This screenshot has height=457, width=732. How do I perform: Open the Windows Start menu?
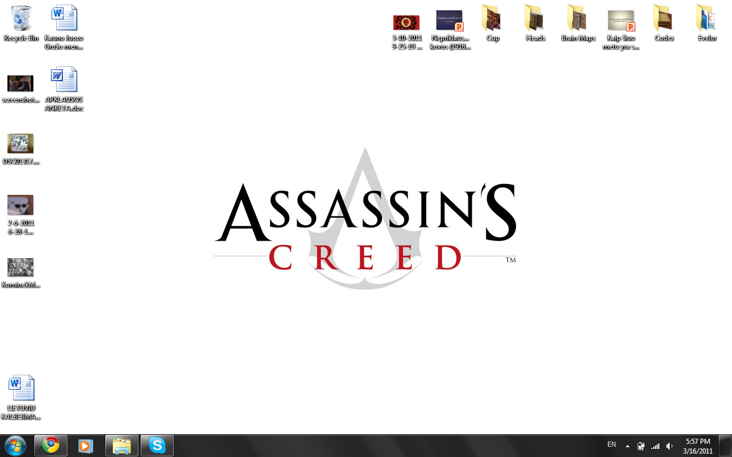click(15, 446)
